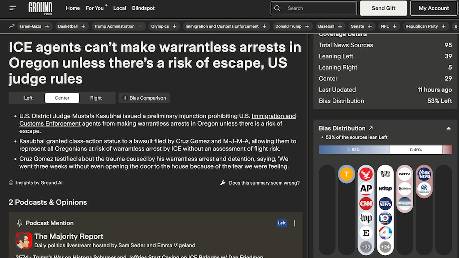
Task: Select the CBS News source logo
Action: tap(385, 173)
